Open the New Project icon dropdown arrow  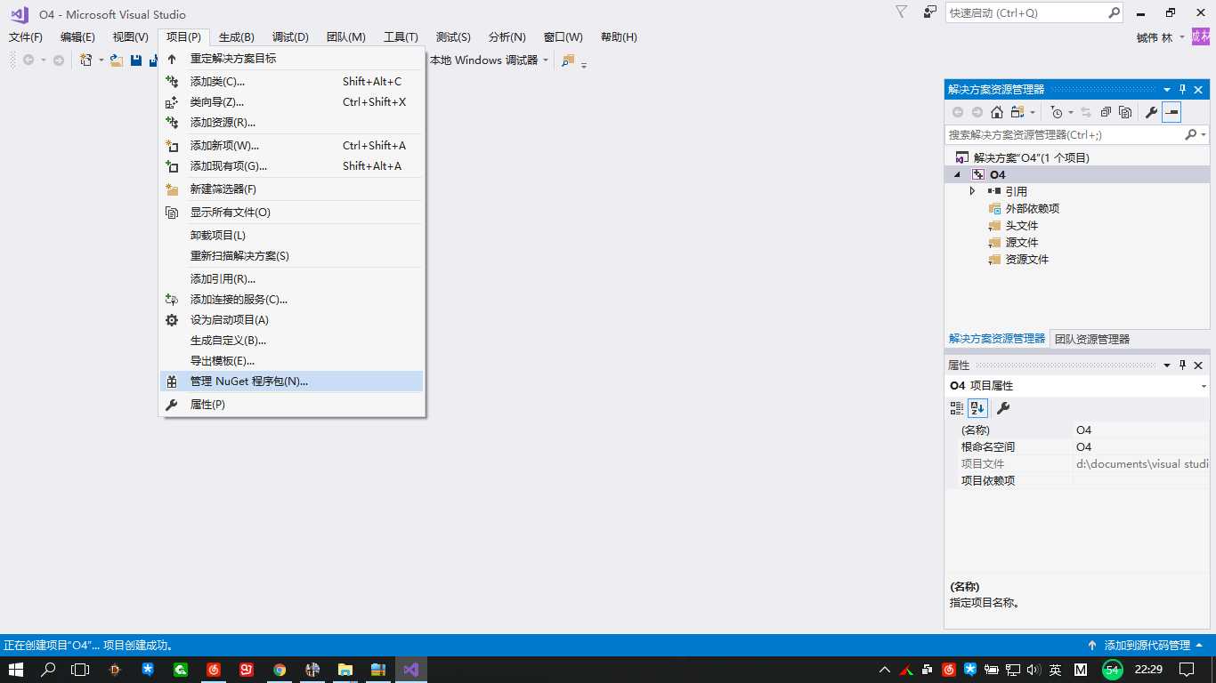point(101,60)
